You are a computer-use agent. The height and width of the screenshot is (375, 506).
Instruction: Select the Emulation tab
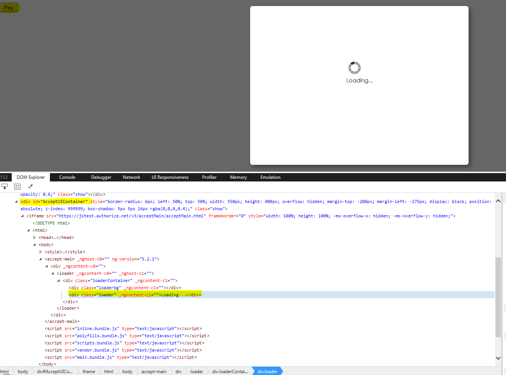[270, 177]
